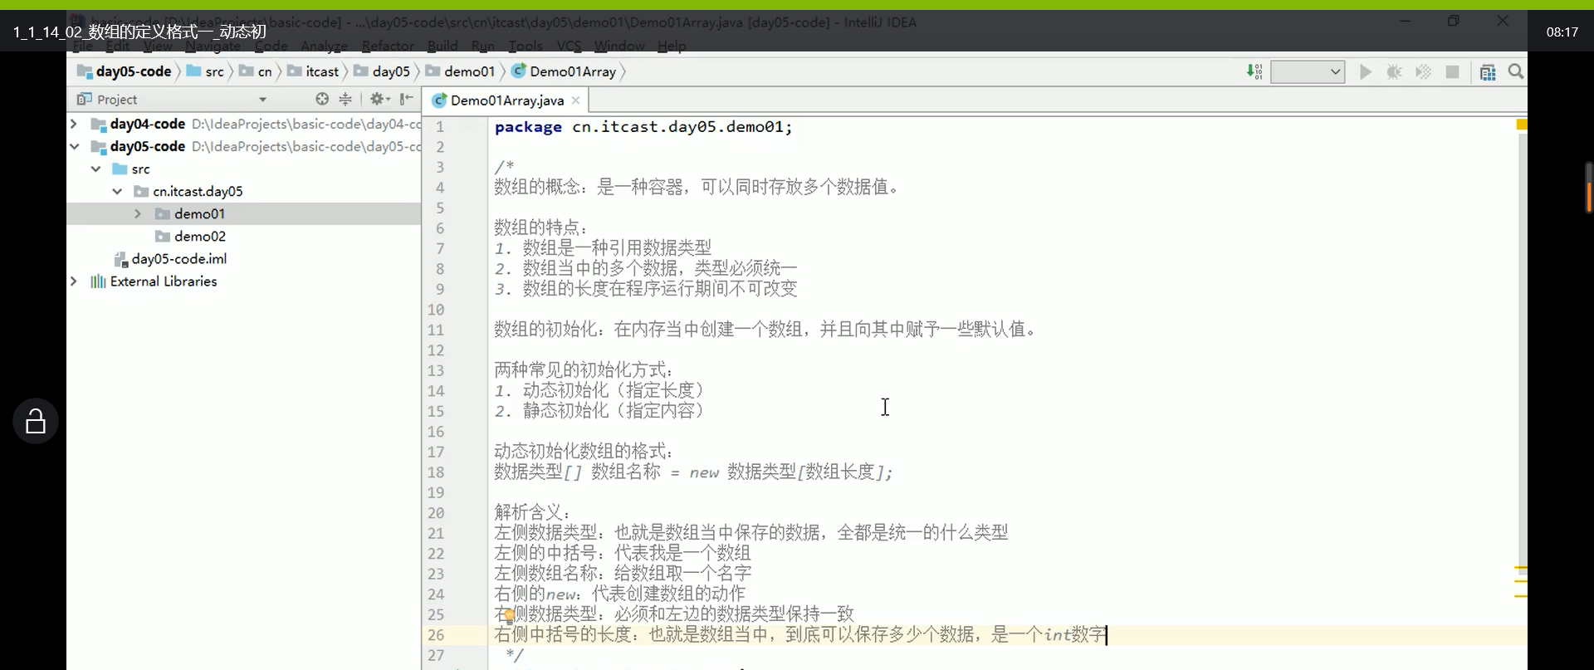Click the Run with Coverage icon
Screen dimensions: 1594x670
click(x=1423, y=72)
